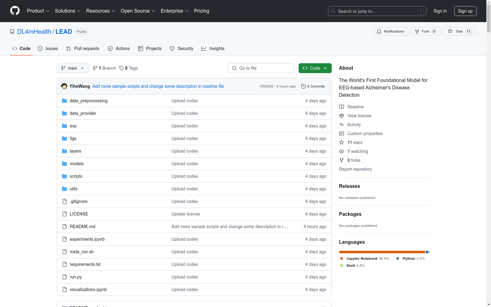Click the .gitignore file icon
Viewport: 491px width, 307px height.
coord(64,201)
